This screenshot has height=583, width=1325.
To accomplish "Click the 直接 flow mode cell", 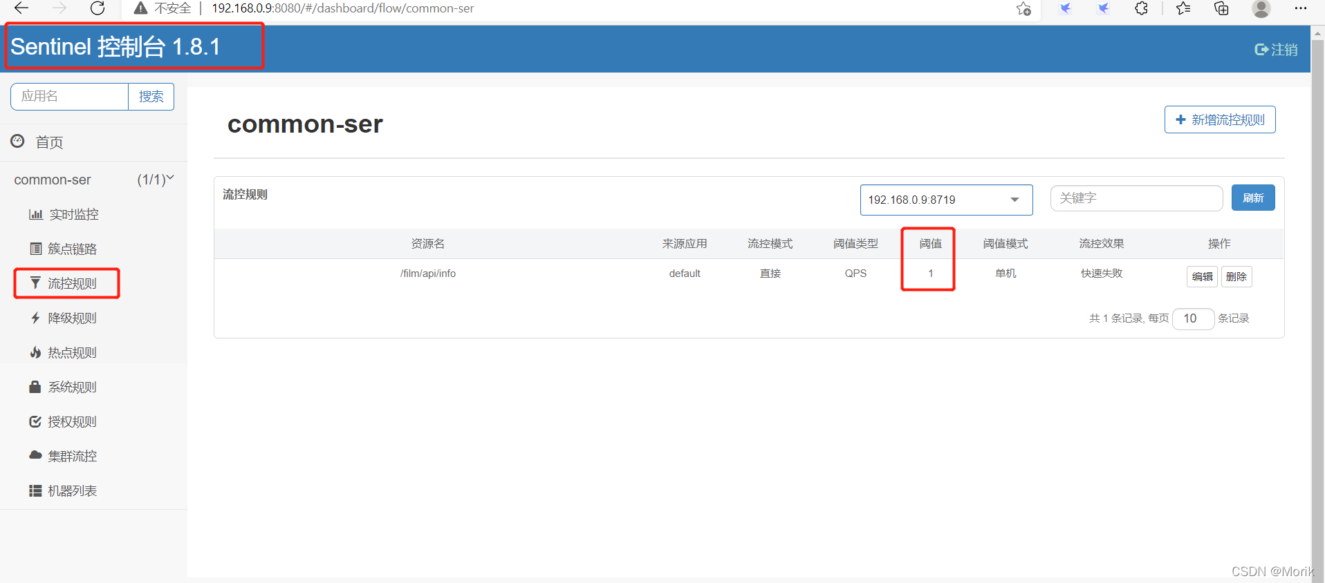I will pyautogui.click(x=770, y=274).
